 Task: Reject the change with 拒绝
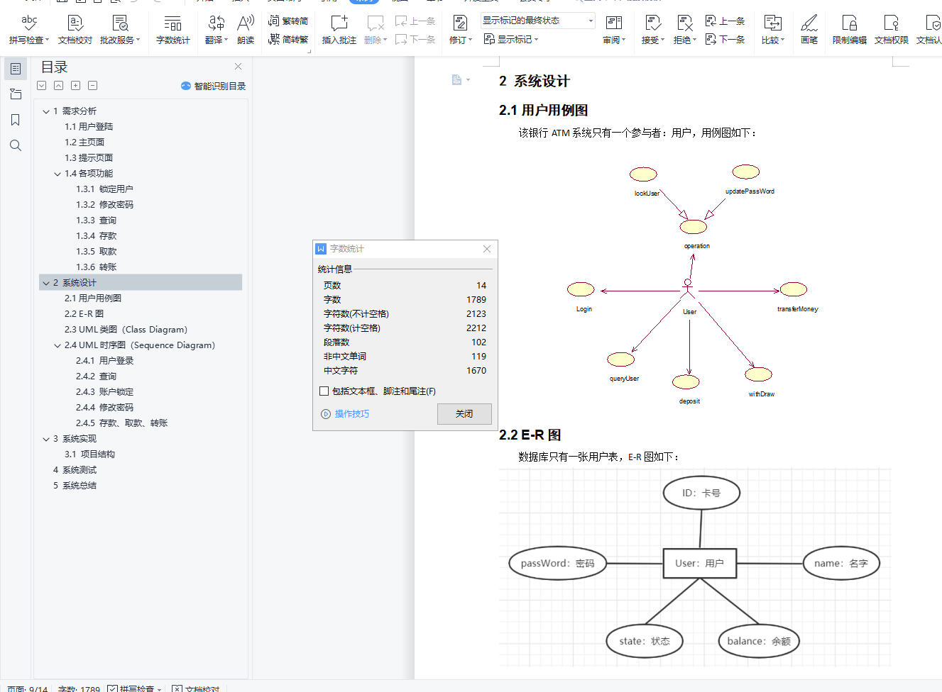(x=685, y=30)
